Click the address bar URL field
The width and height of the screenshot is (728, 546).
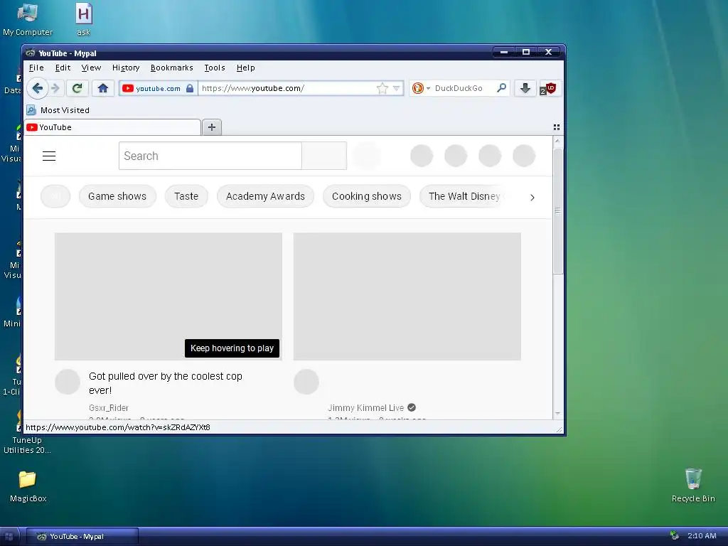click(x=288, y=88)
